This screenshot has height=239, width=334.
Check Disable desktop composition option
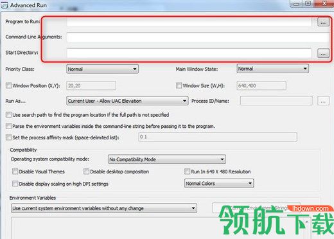(x=86, y=172)
